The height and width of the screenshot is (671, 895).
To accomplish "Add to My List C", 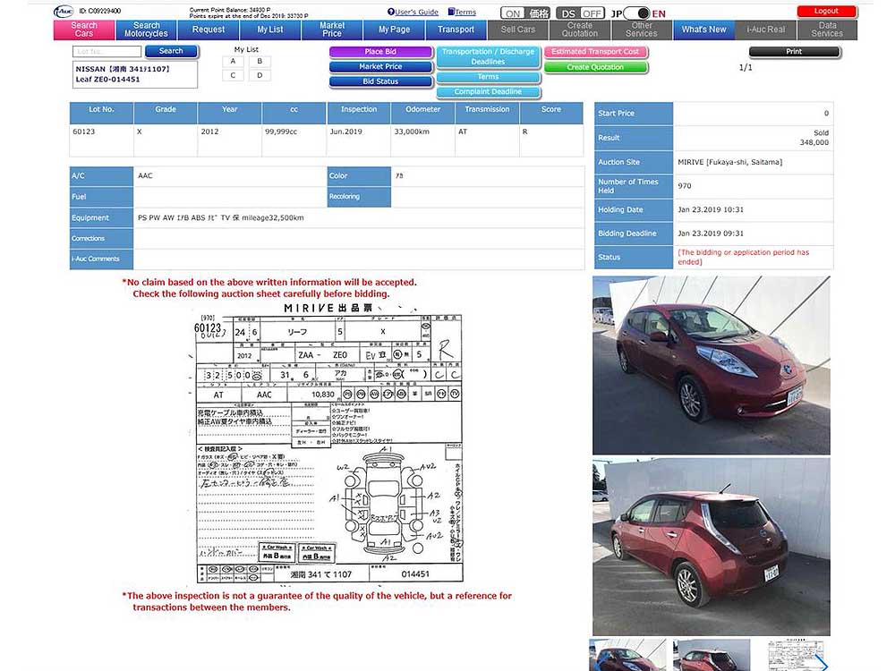I will [x=233, y=75].
